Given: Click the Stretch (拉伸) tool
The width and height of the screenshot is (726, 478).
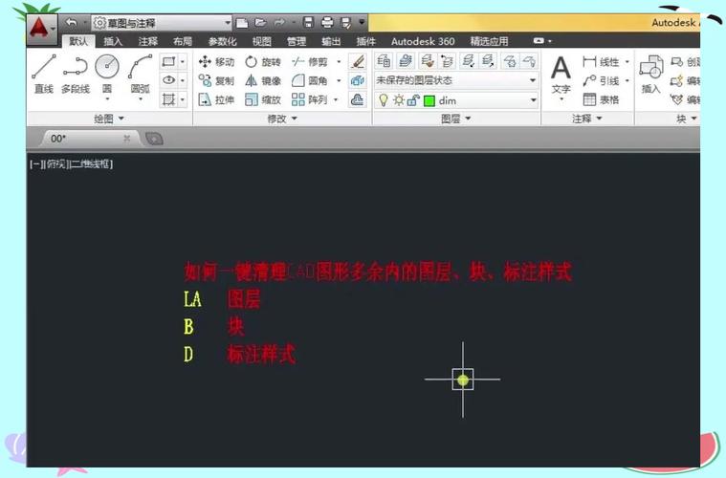Looking at the screenshot, I should point(216,99).
